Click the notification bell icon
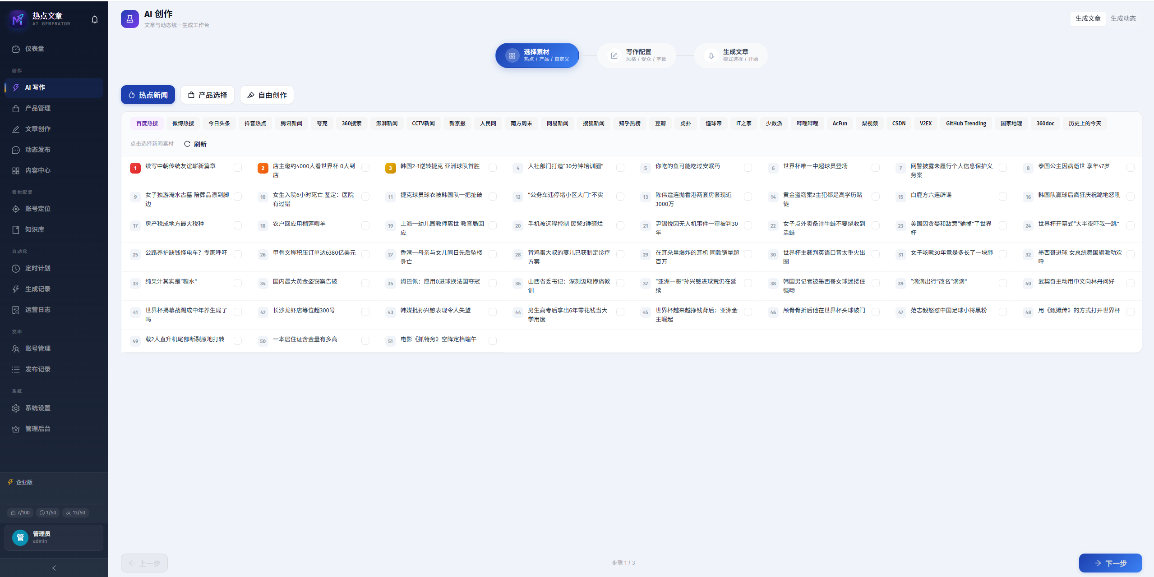The height and width of the screenshot is (577, 1154). click(95, 19)
